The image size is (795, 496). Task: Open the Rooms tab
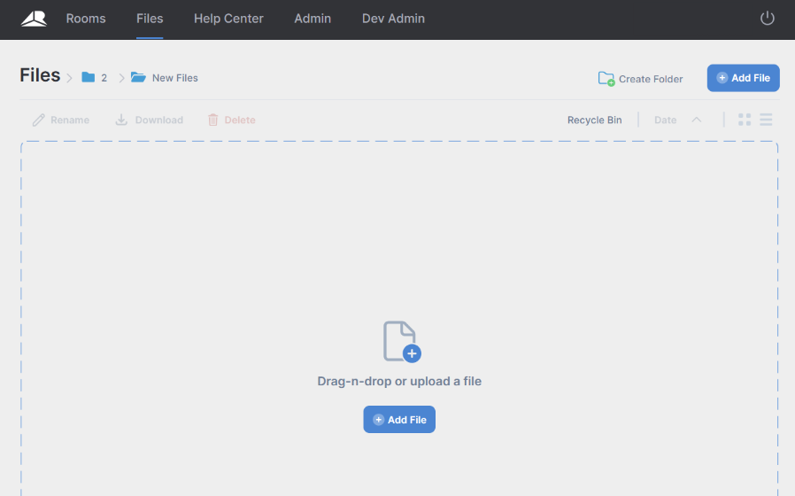tap(86, 19)
